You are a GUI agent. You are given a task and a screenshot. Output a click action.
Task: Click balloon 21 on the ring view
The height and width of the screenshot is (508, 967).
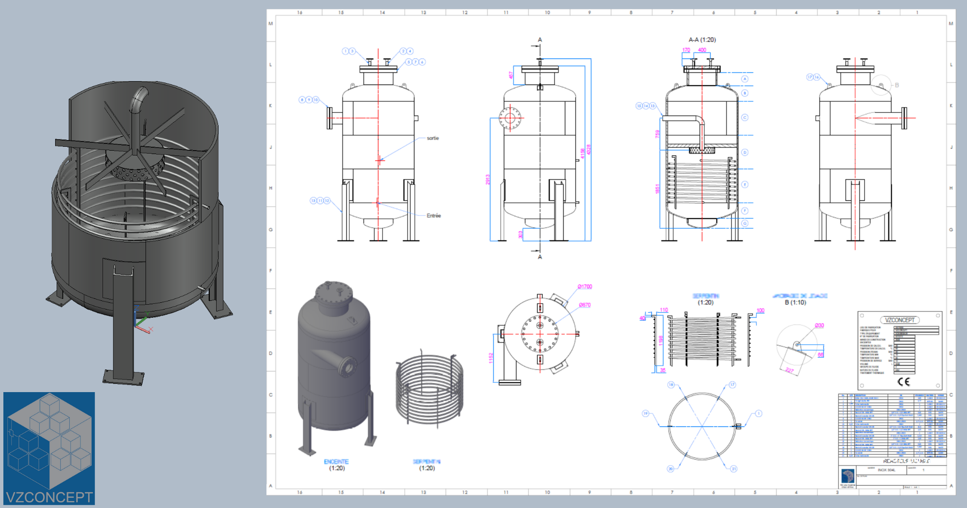click(733, 468)
